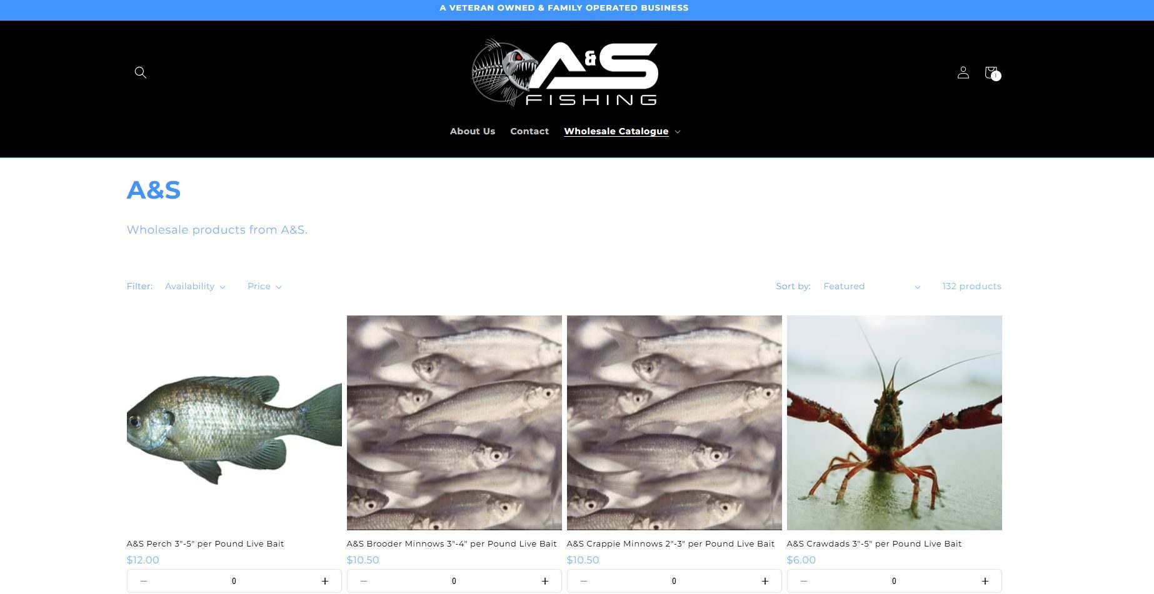Click the "Wholesale products from A&S." description
Screen dimensions: 1154x594
click(217, 230)
